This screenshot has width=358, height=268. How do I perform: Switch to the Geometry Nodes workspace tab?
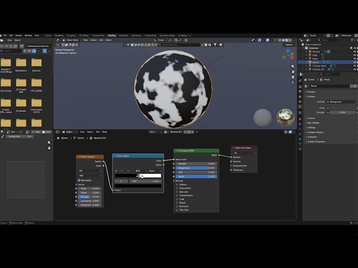tap(167, 36)
